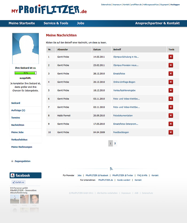Image resolution: width=187 pixels, height=223 pixels.
Task: Open the Feedbackbogen message subject
Action: (x=121, y=133)
